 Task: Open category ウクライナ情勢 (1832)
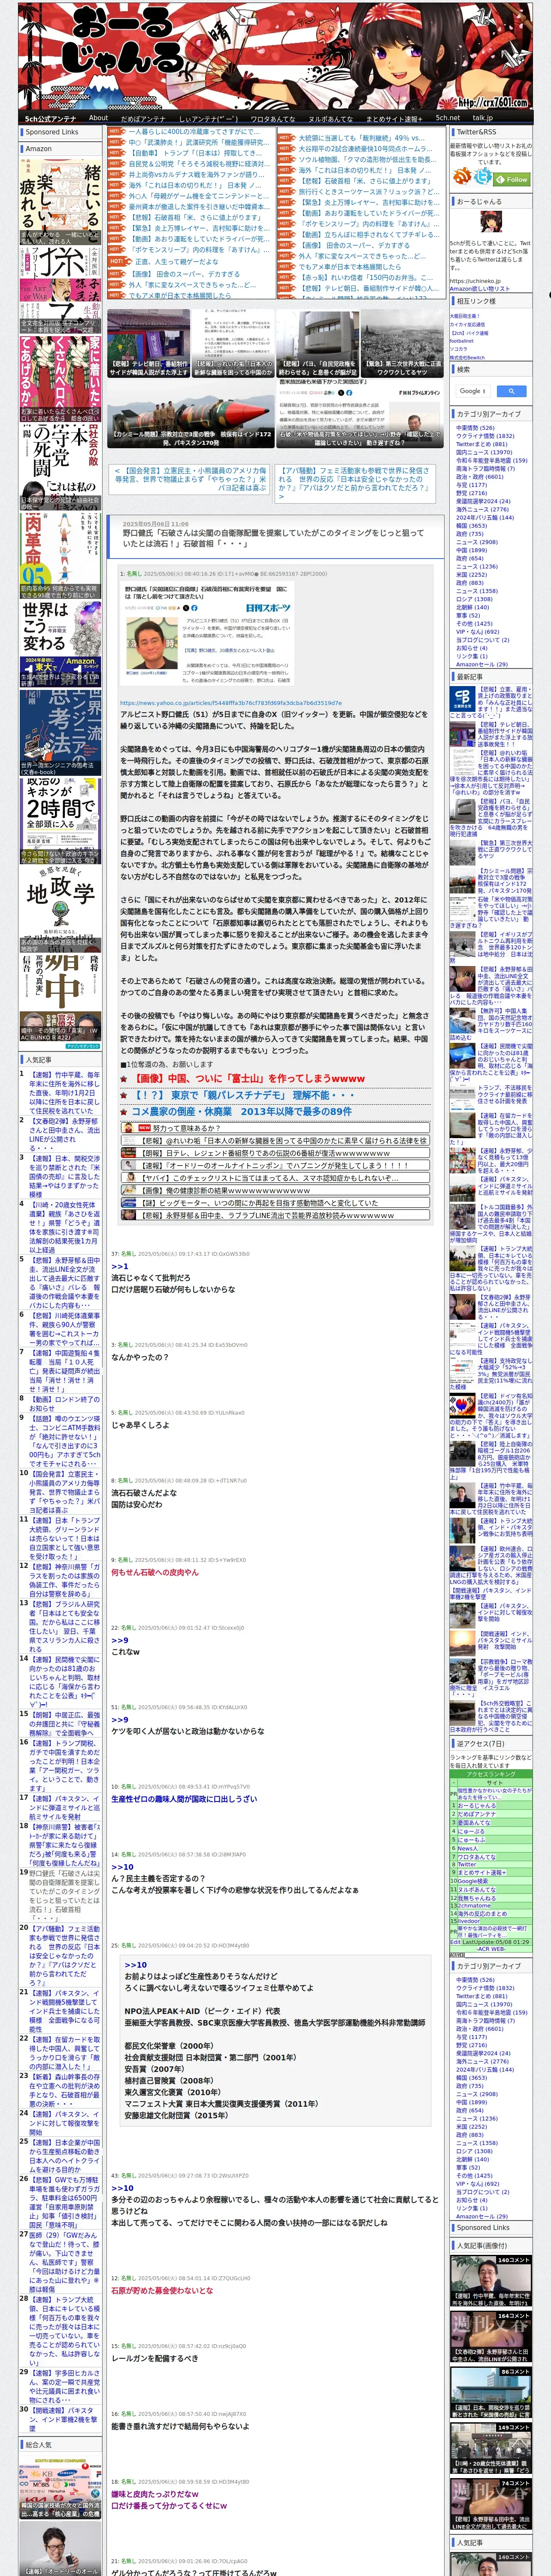(485, 436)
